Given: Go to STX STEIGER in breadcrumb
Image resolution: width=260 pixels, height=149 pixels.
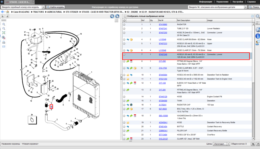Looking at the screenshot, I should click(x=72, y=12).
